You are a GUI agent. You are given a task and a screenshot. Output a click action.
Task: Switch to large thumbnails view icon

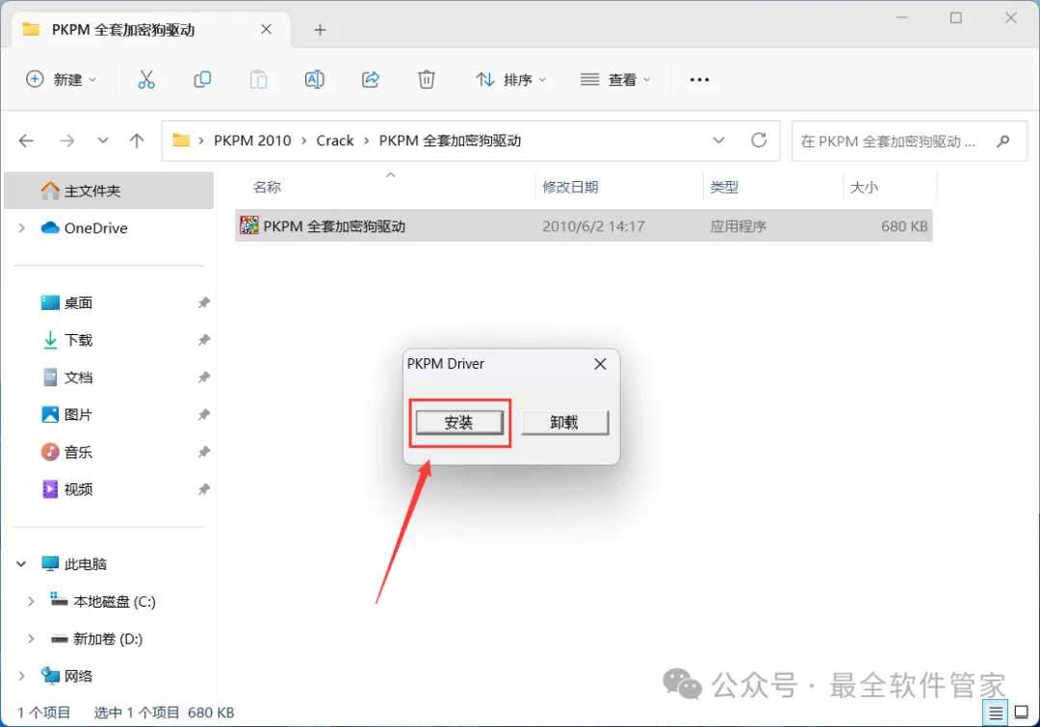[x=1022, y=714]
